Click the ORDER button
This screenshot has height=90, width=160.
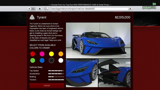[x=47, y=85]
